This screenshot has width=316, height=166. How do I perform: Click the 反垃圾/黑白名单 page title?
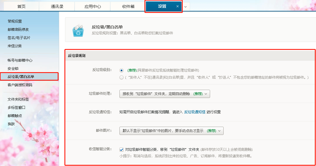click(x=107, y=27)
